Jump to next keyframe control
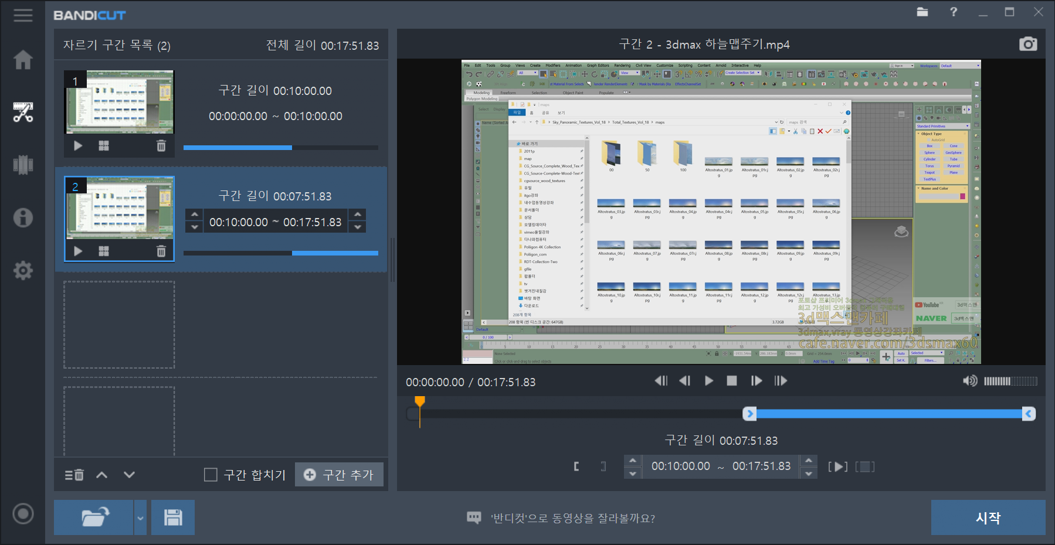The height and width of the screenshot is (545, 1055). [x=781, y=381]
